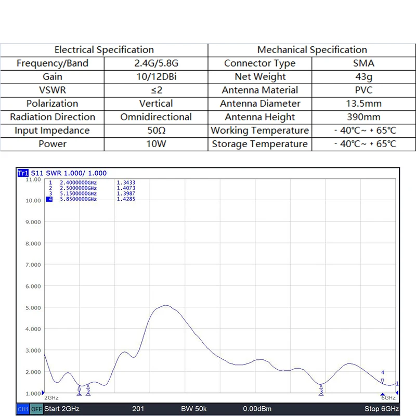
Task: Click the SMA connector type cell
Action: 363,63
